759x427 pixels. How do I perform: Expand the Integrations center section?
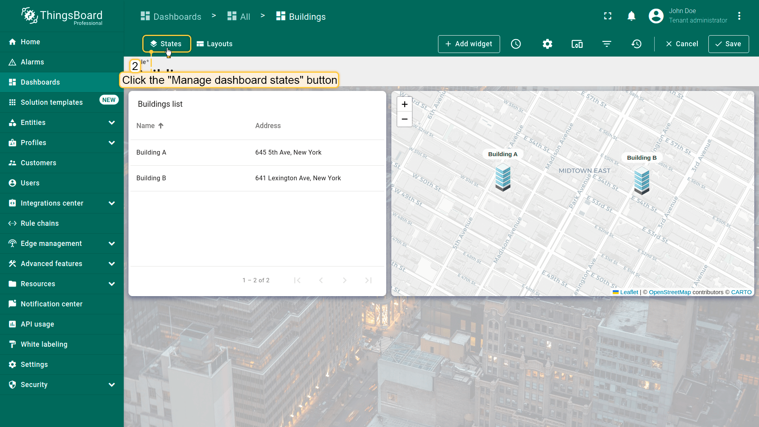(111, 203)
